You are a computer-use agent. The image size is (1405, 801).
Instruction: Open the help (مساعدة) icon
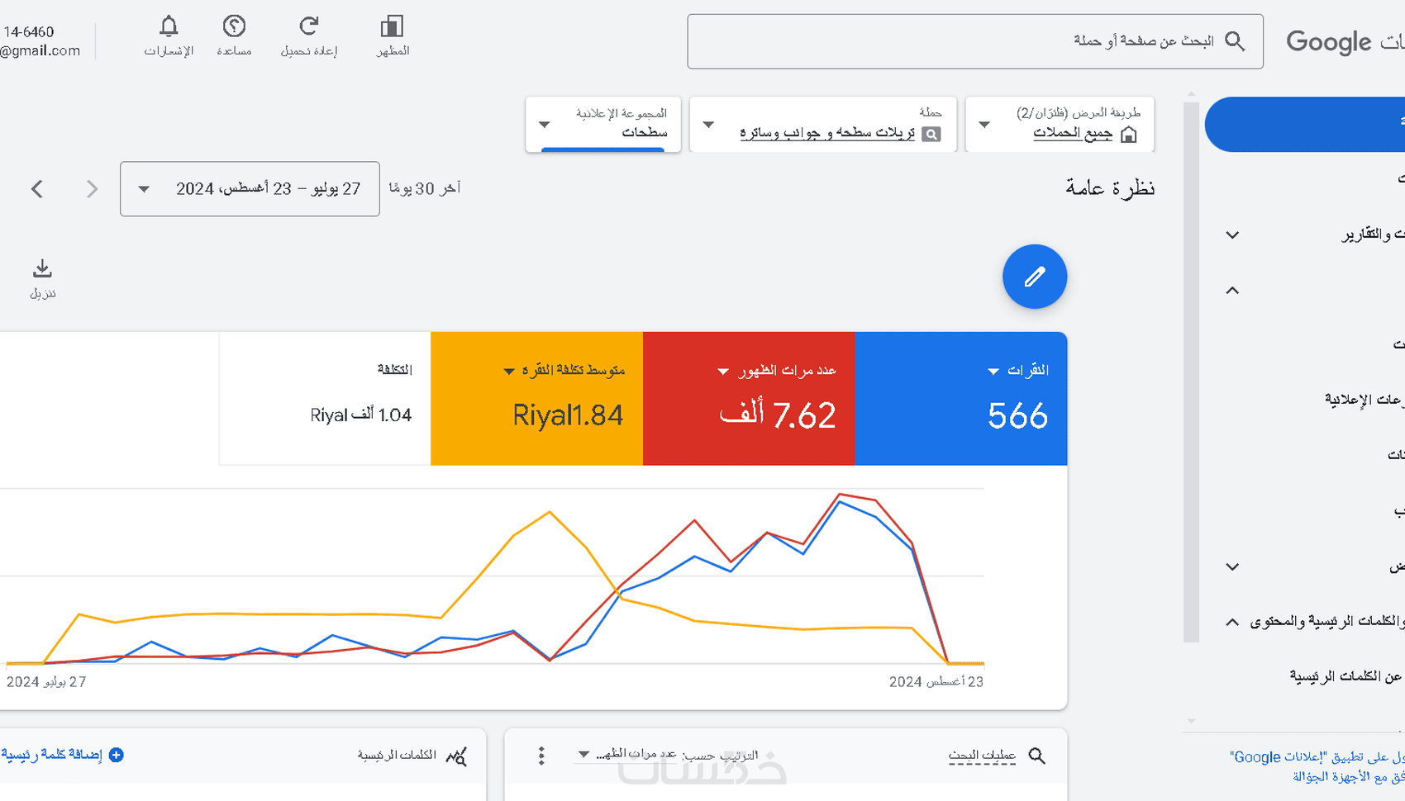pyautogui.click(x=234, y=27)
